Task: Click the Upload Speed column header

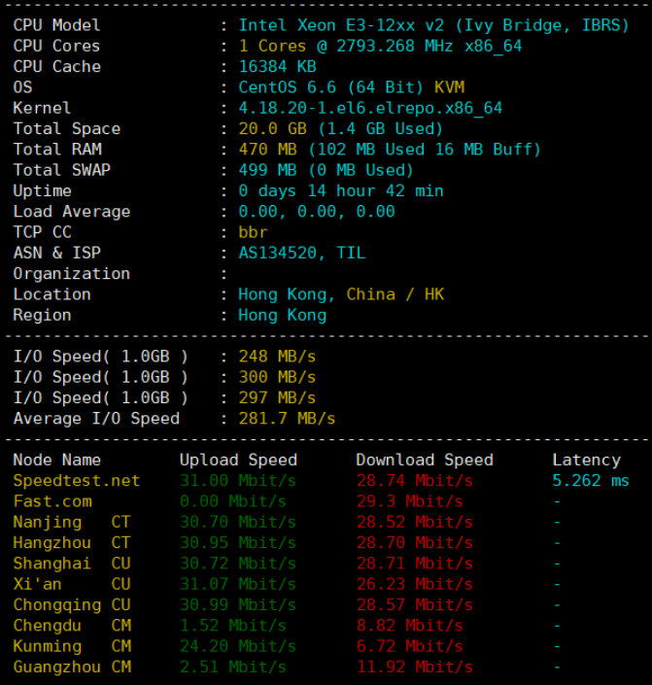Action: [x=238, y=461]
